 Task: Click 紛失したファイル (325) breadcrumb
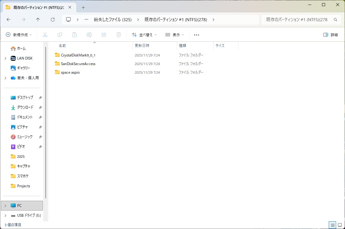tap(113, 20)
